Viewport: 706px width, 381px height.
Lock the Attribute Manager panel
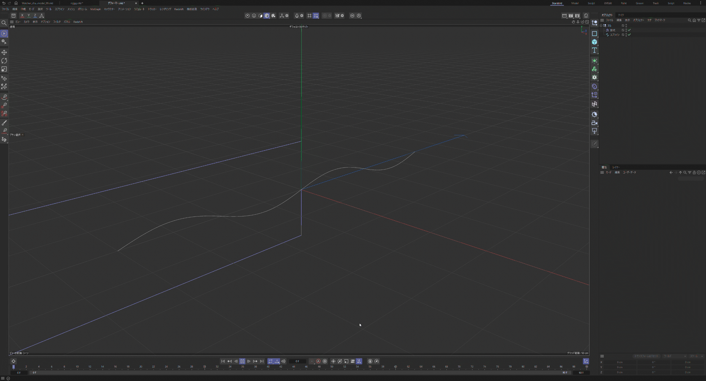point(694,172)
